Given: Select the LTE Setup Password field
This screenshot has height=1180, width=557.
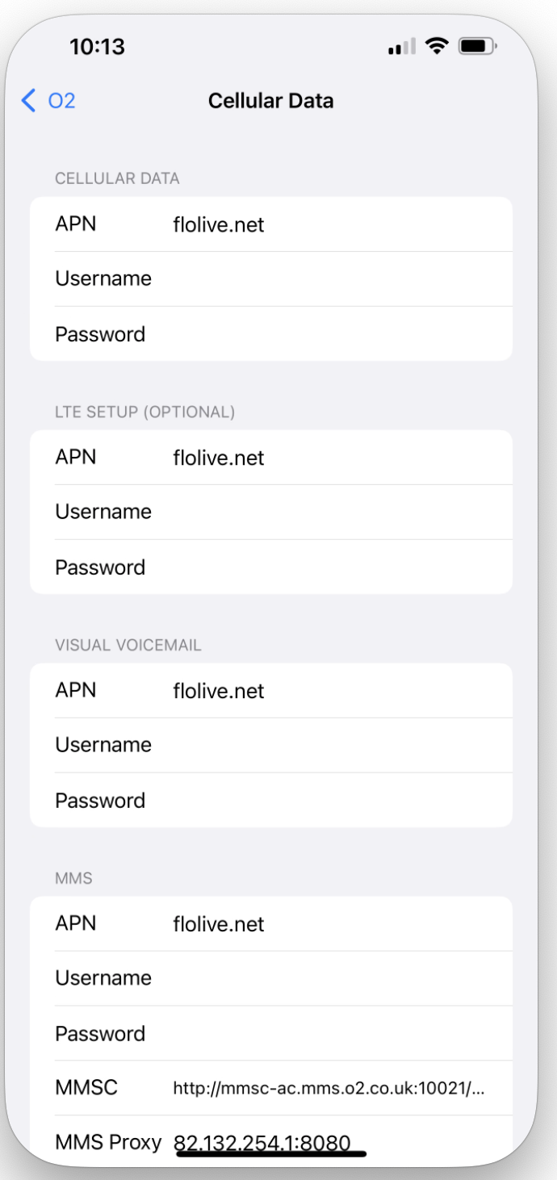Looking at the screenshot, I should [323, 567].
